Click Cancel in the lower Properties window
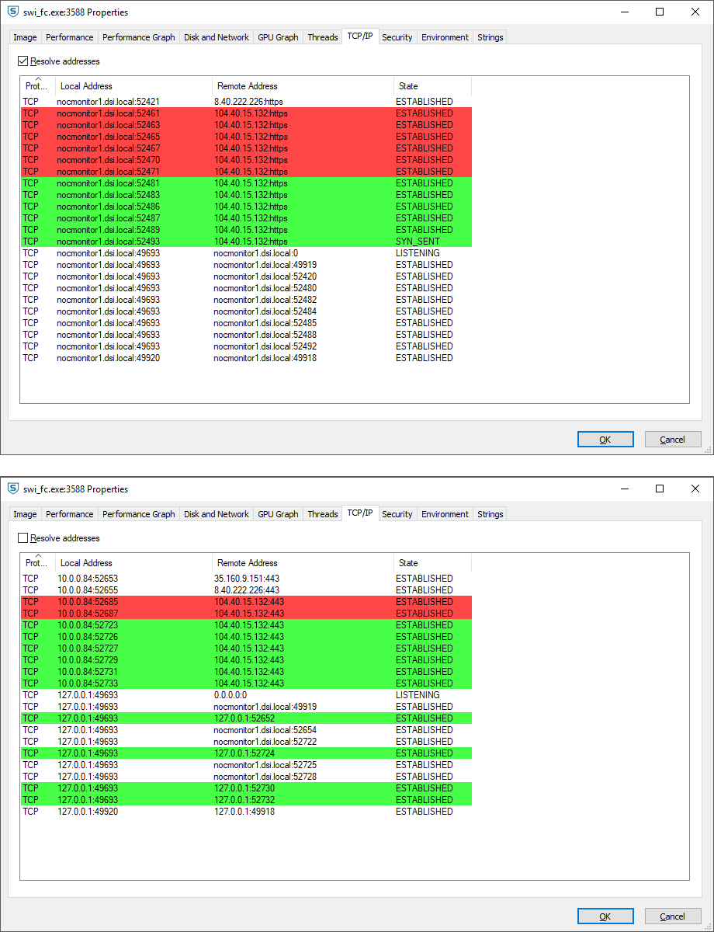Image resolution: width=714 pixels, height=932 pixels. [673, 916]
